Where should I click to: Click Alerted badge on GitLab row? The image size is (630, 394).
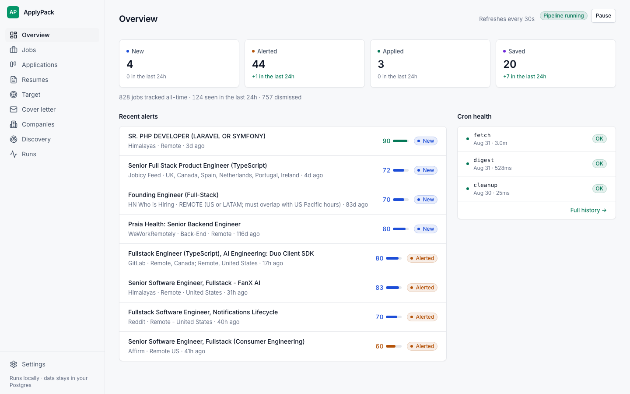[422, 258]
